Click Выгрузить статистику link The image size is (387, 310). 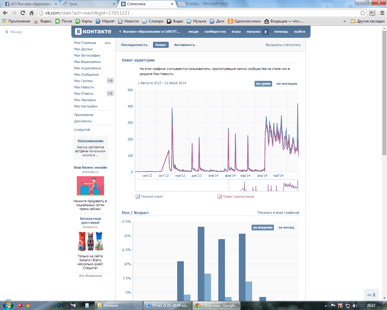pyautogui.click(x=283, y=45)
